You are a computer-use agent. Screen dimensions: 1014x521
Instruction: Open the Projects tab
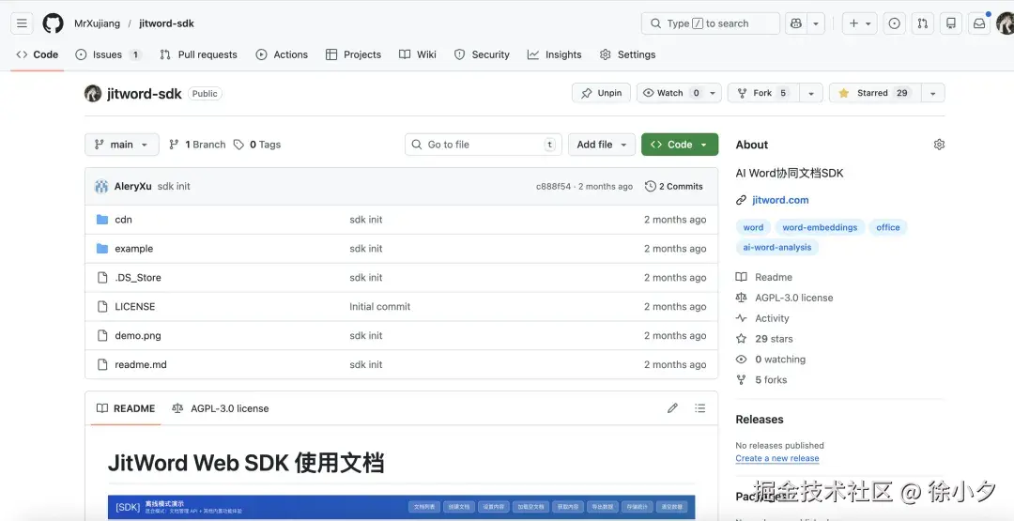[353, 54]
